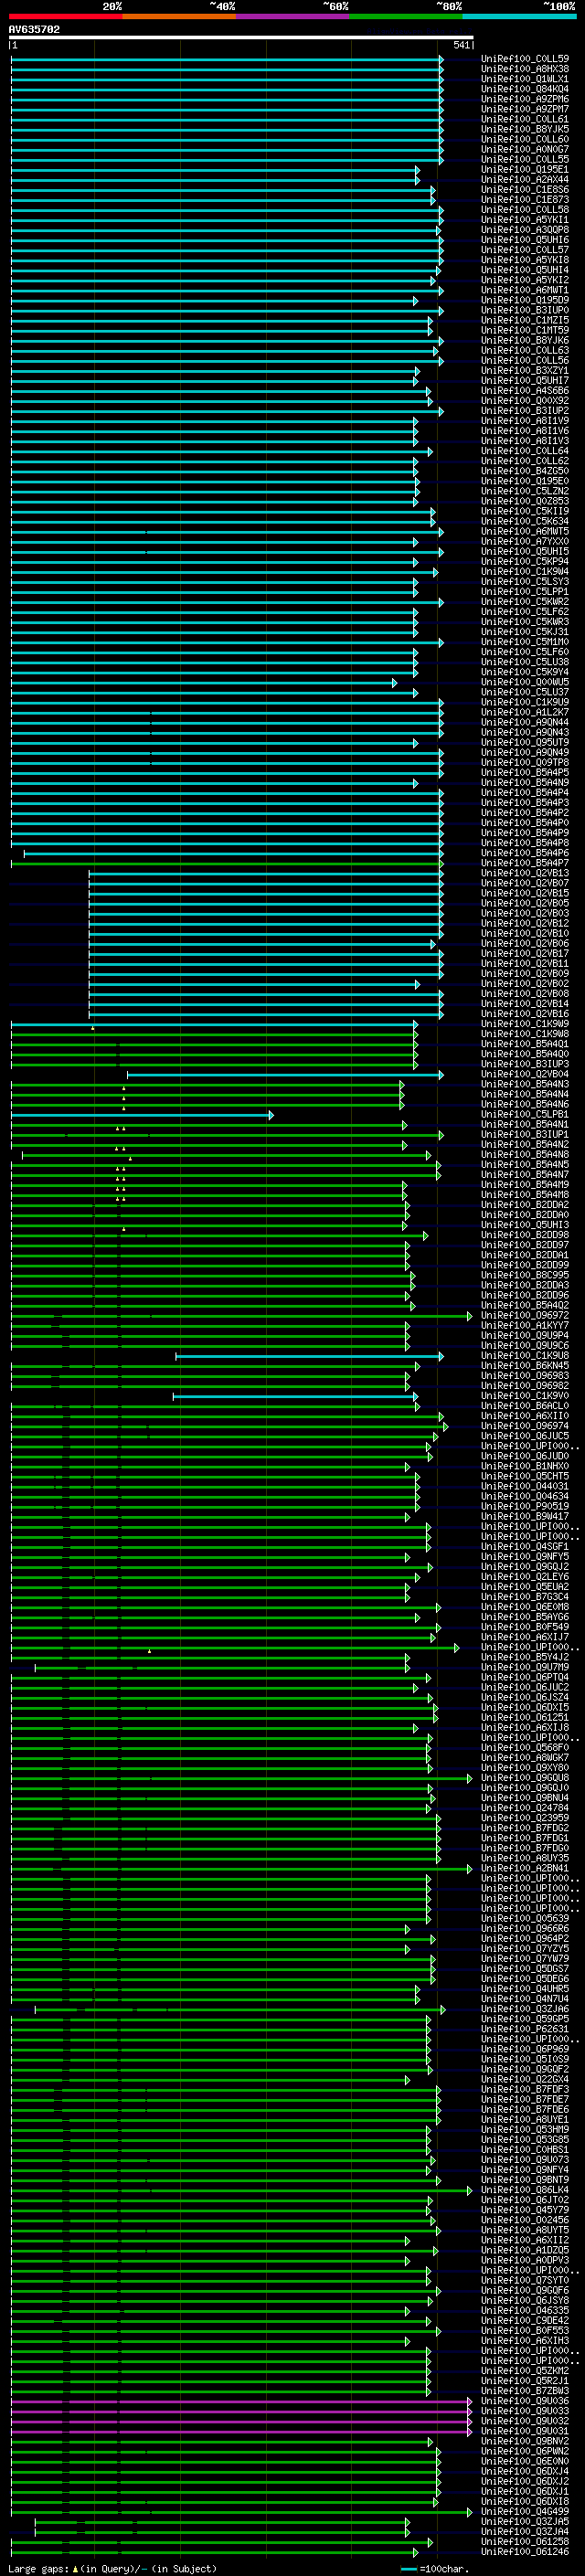Viewport: 585px width, 2576px height.
Task: Select the purple ~60% legend segment
Action: coord(293,16)
